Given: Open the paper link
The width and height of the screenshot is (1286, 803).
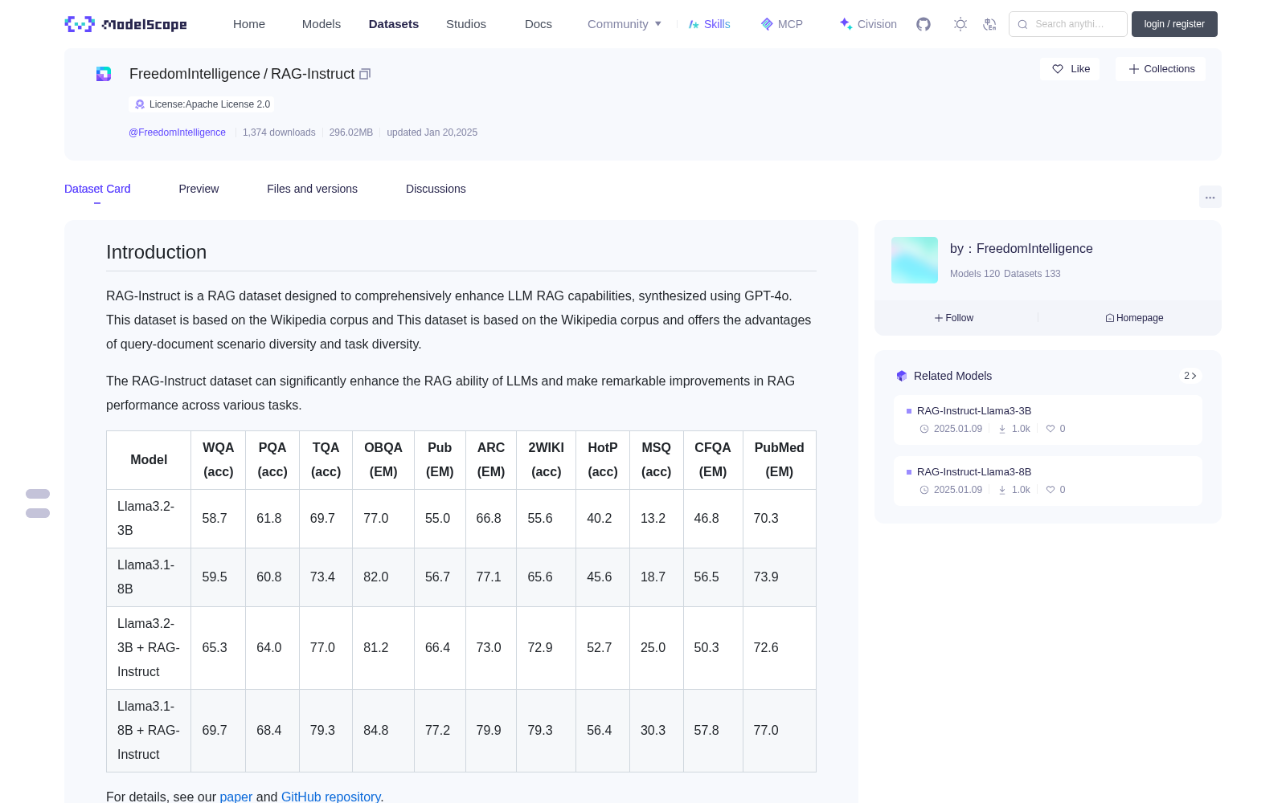Looking at the screenshot, I should coord(236,797).
